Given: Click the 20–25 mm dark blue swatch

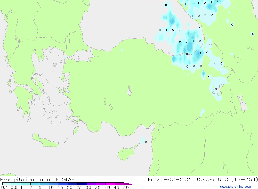Looking at the screenshot, I should 72,184.
